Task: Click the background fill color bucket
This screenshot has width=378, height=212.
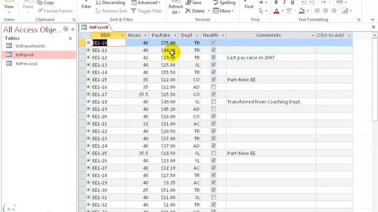Action: [x=301, y=11]
